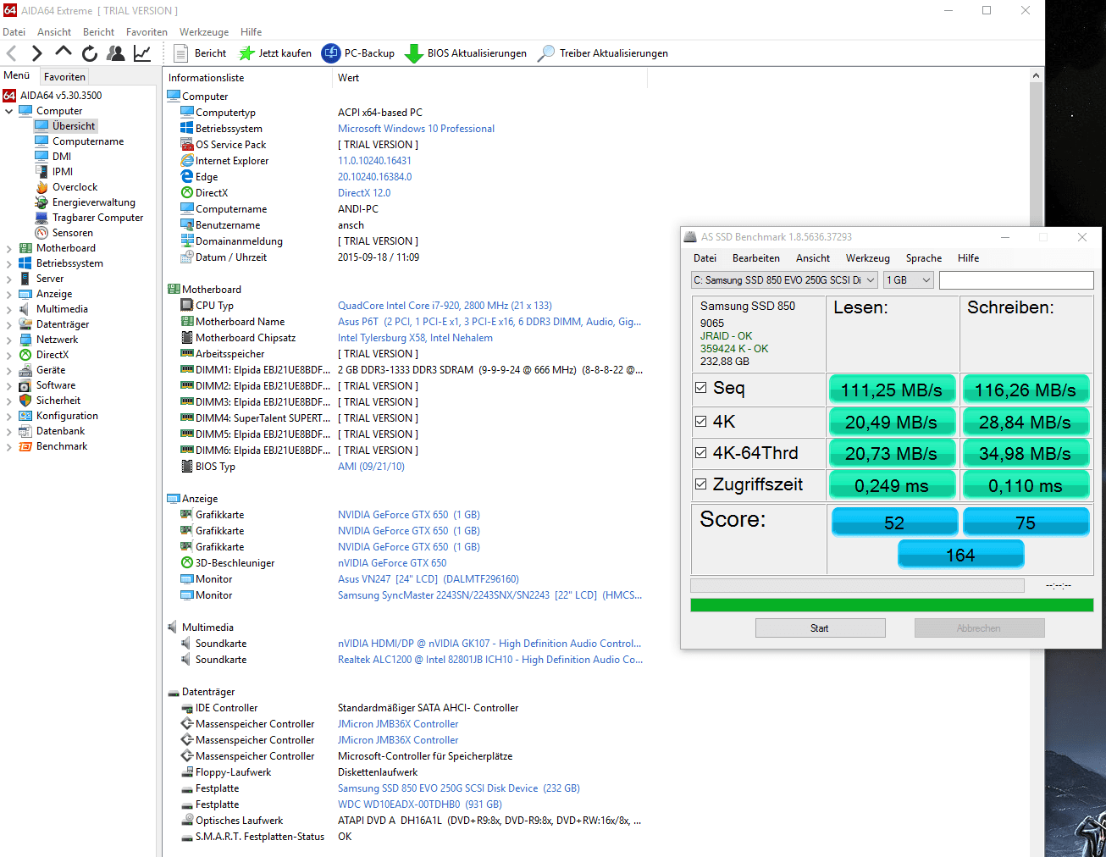The height and width of the screenshot is (857, 1106).
Task: Click Samsung SSD 850 EVO Festplatte link
Action: point(459,788)
